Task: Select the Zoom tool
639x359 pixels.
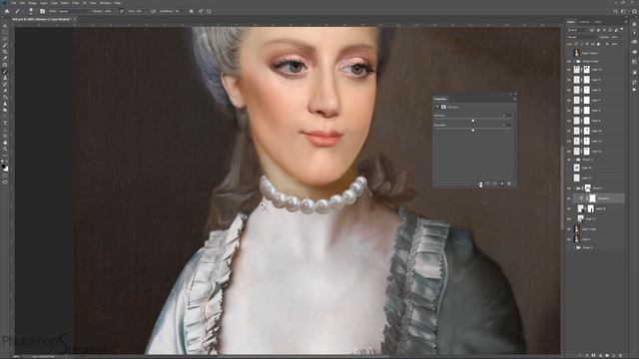Action: click(x=5, y=149)
